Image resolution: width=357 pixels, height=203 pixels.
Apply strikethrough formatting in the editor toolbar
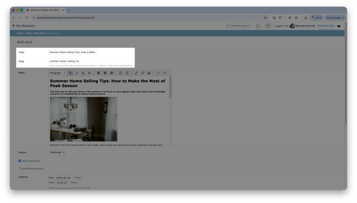pos(90,73)
